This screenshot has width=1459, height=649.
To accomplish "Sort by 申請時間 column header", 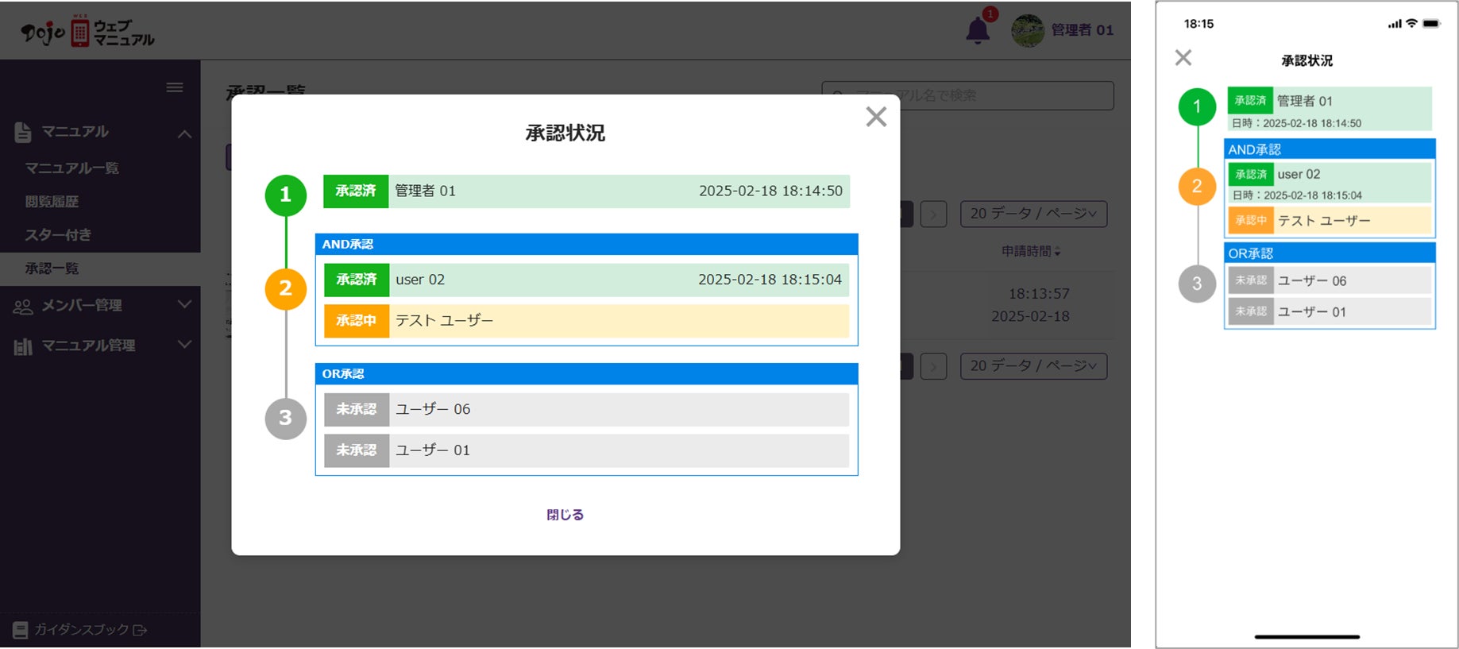I will click(1031, 251).
